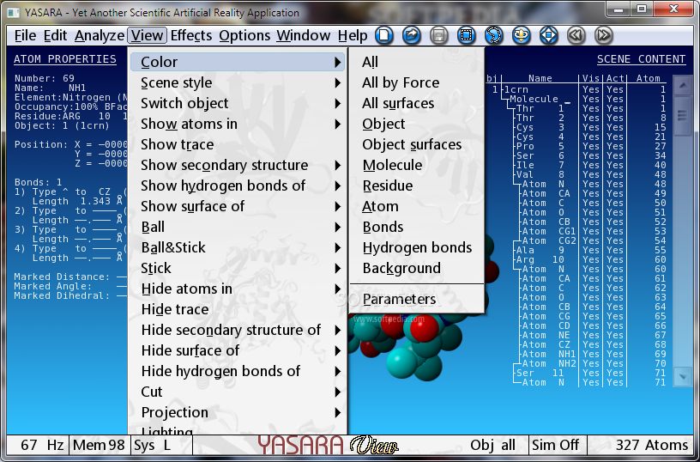Close the open View menu
The image size is (700, 462).
point(147,35)
